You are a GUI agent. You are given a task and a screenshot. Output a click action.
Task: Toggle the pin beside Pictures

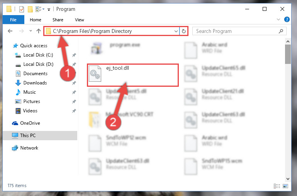(74, 101)
